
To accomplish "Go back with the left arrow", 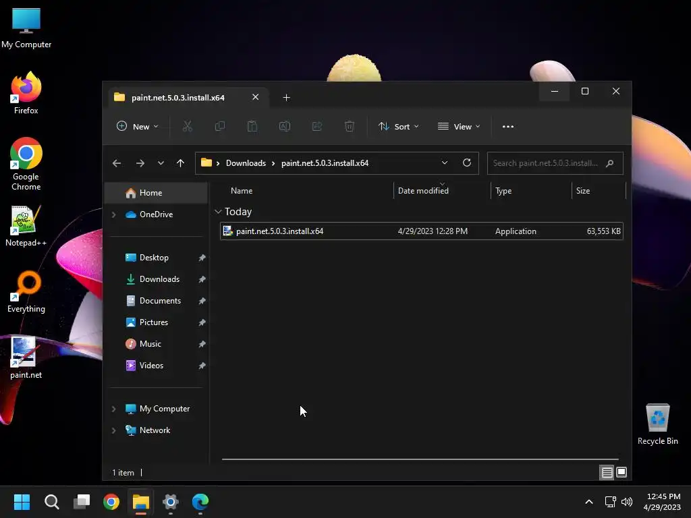I will tap(117, 163).
